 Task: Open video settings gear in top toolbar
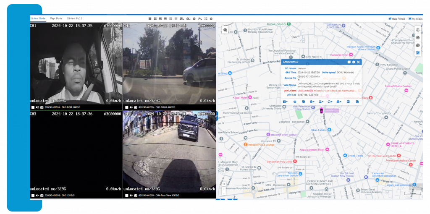pos(211,19)
